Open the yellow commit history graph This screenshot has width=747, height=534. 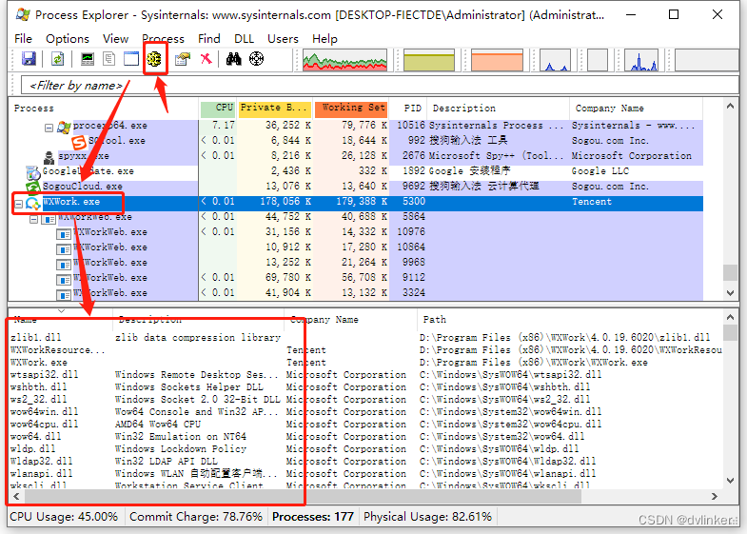(x=429, y=60)
